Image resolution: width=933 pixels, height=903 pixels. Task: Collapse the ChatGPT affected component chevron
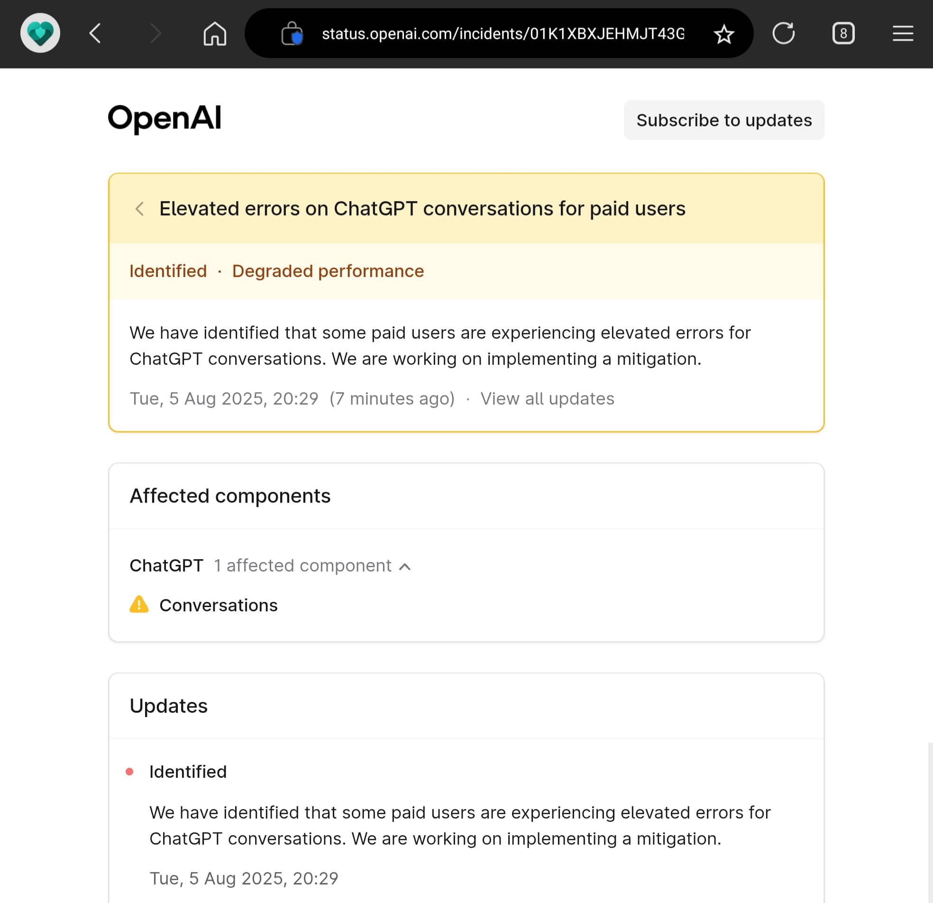404,566
